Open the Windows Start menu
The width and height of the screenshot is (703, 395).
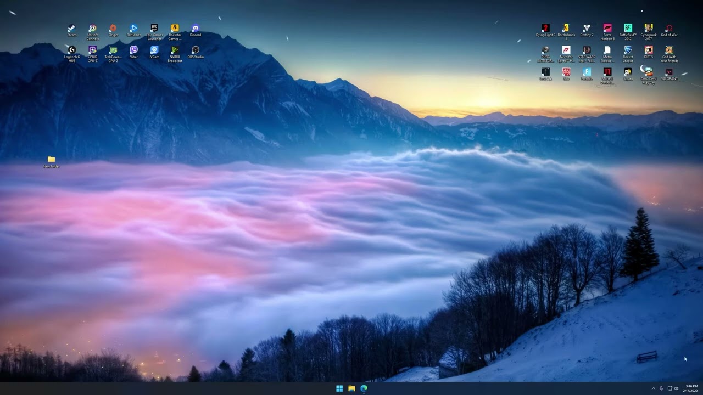coord(339,388)
